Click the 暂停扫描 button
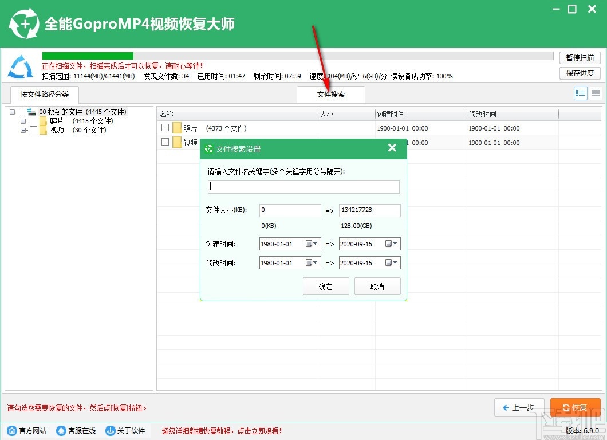This screenshot has height=440, width=607. 580,58
